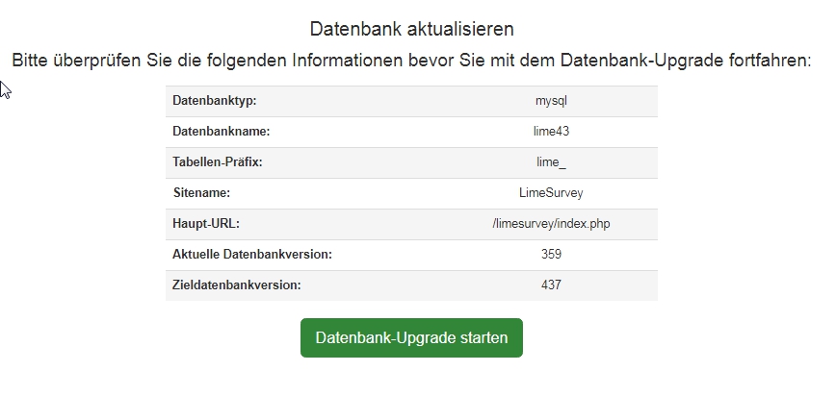The image size is (836, 396).
Task: Select the 'Sitename:' row label
Action: pos(201,193)
